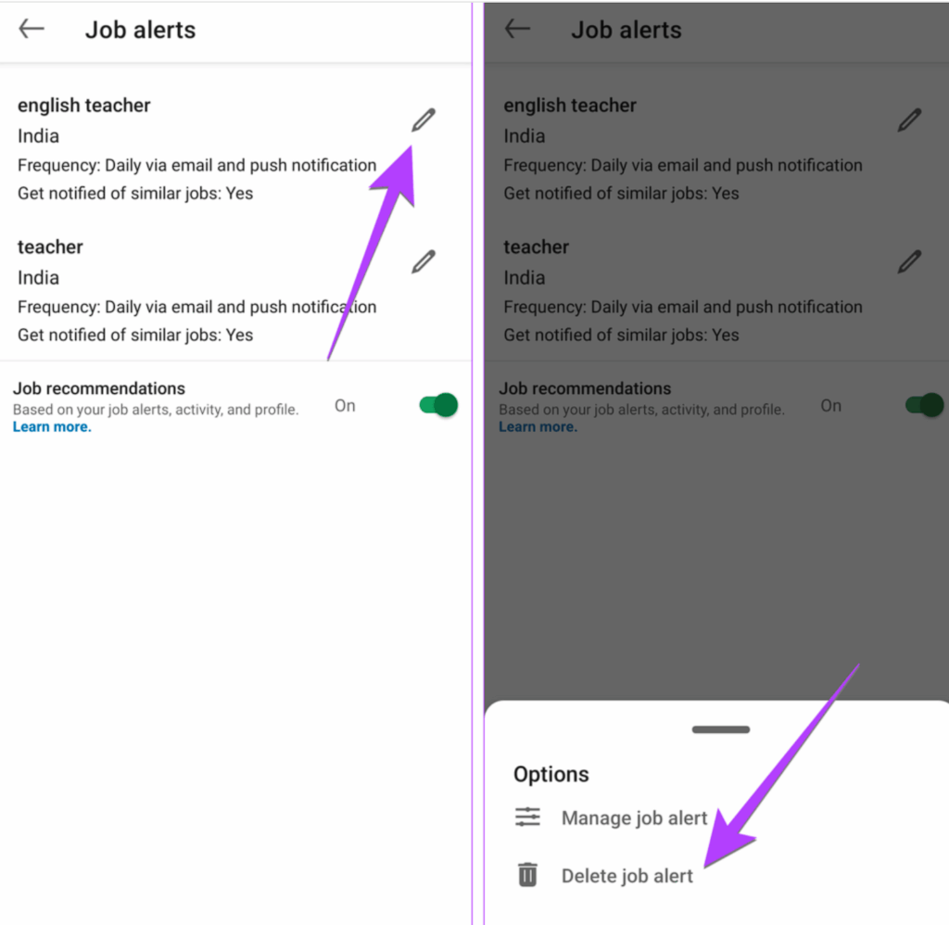Image resolution: width=949 pixels, height=925 pixels.
Task: Edit the english teacher job alert
Action: 423,119
